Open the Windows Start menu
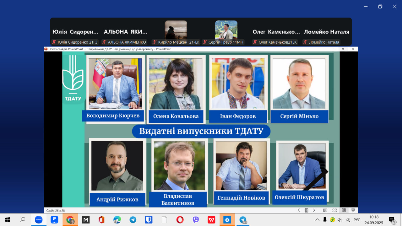The width and height of the screenshot is (402, 226). (8, 220)
